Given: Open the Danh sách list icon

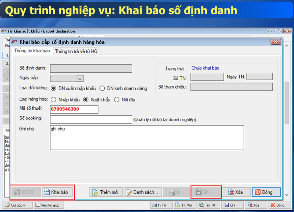Looking at the screenshot, I should 129,192.
